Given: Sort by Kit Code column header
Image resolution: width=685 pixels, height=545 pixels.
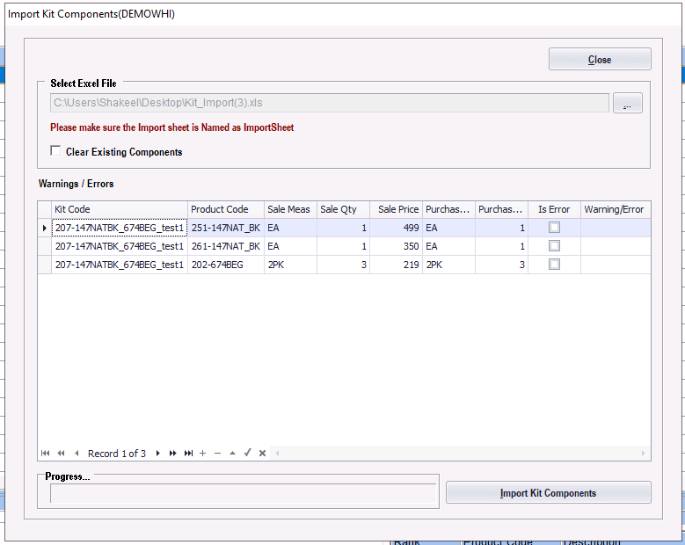Looking at the screenshot, I should (x=120, y=209).
